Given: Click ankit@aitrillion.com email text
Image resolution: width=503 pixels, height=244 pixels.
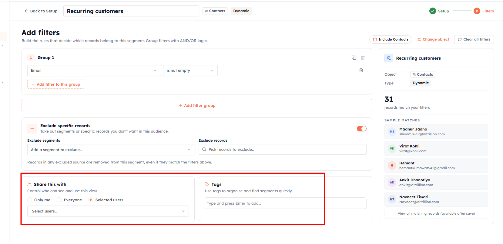Looking at the screenshot, I should coord(416,185).
